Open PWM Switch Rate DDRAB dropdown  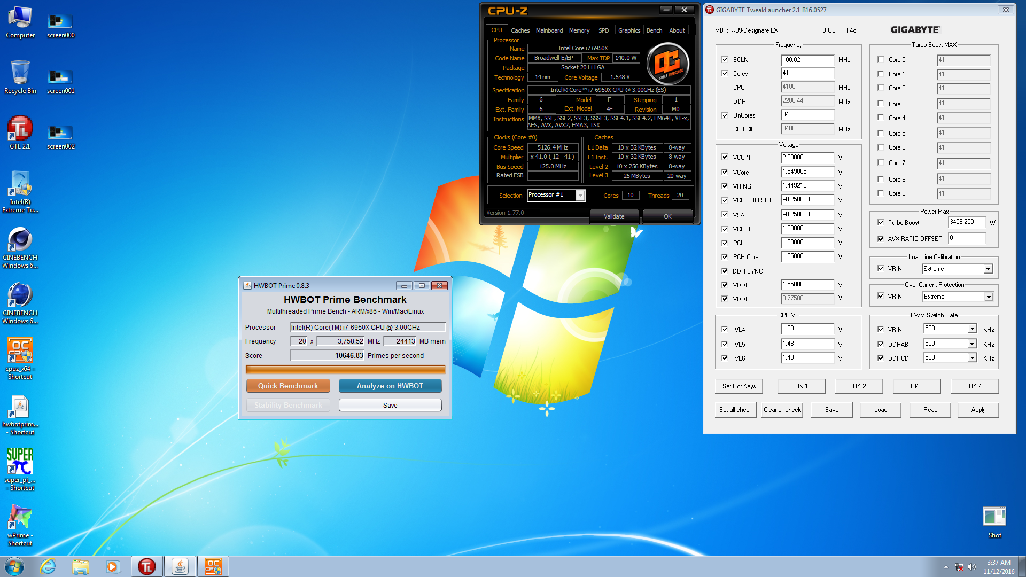tap(972, 344)
